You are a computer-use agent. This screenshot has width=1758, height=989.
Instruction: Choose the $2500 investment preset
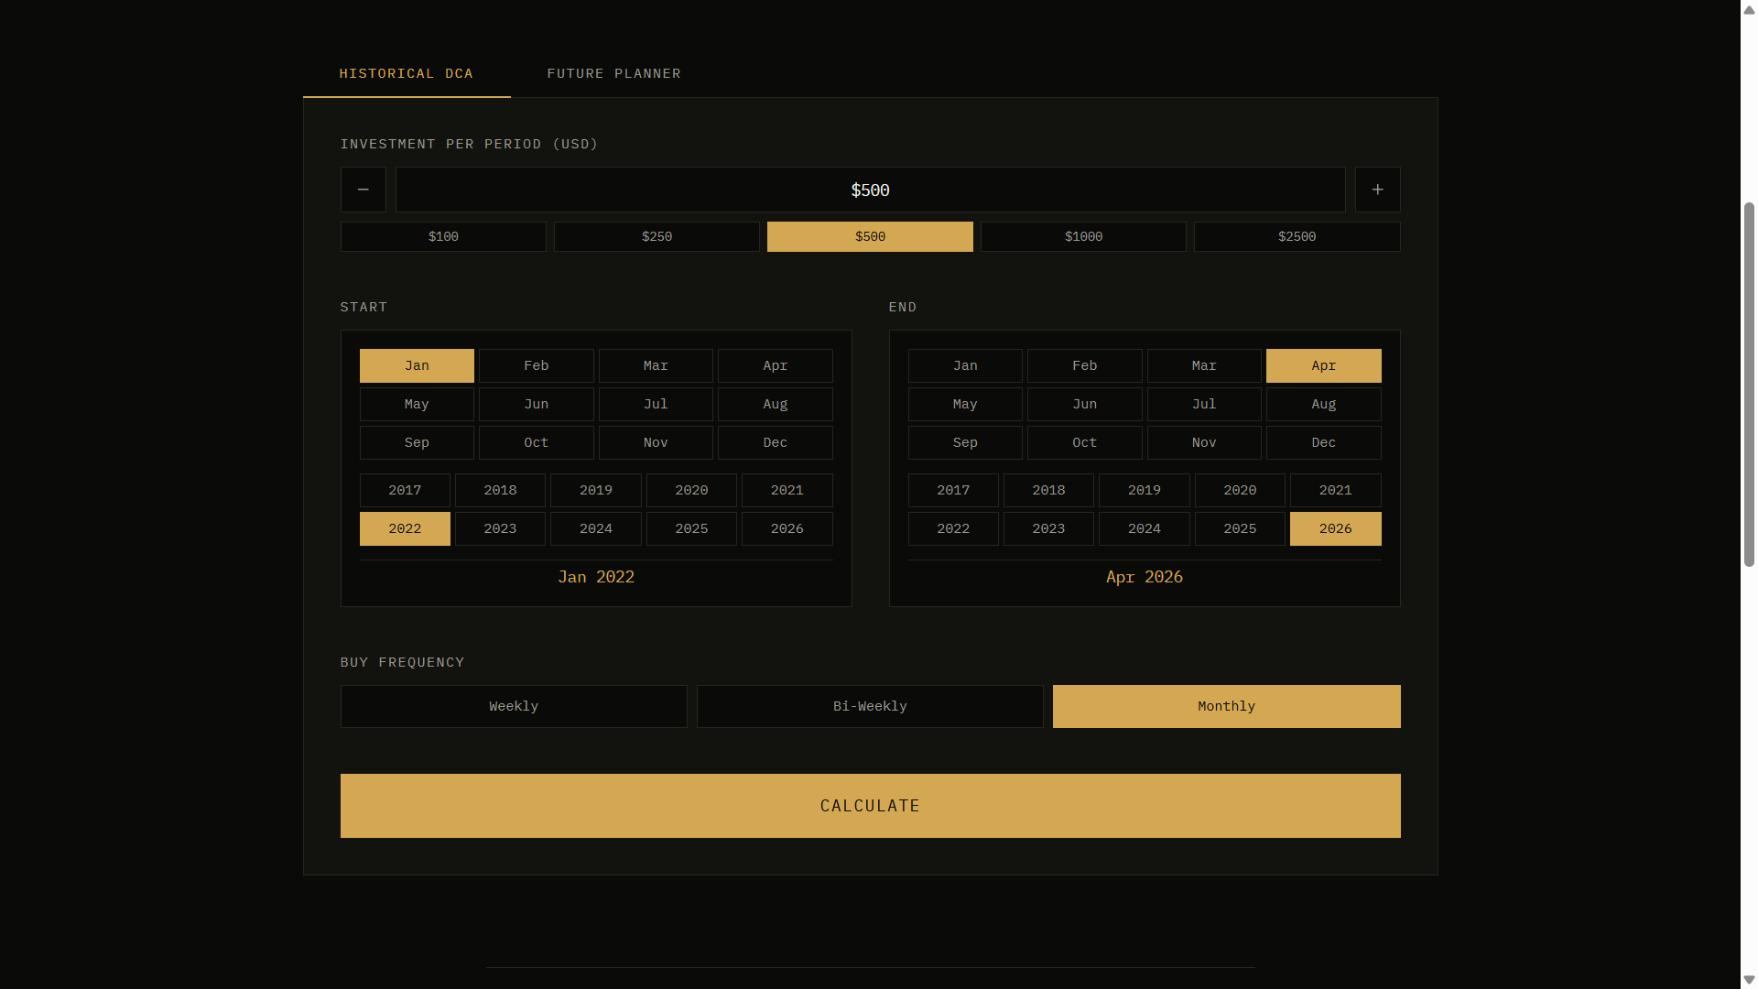point(1297,236)
